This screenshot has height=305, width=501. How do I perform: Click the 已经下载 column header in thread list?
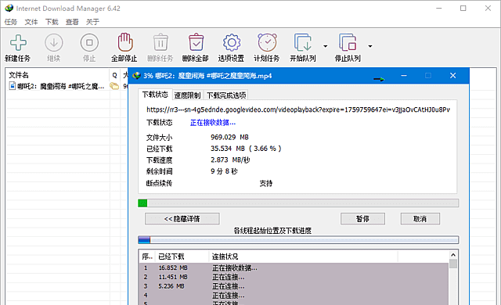tap(182, 257)
